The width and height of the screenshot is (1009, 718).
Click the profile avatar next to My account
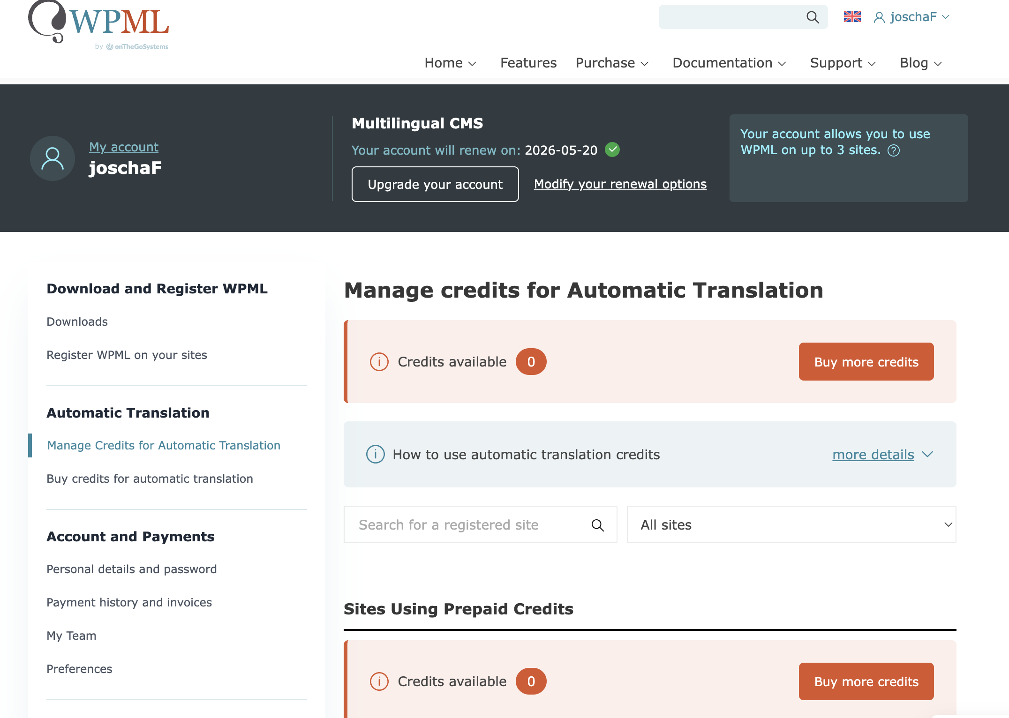click(x=53, y=158)
